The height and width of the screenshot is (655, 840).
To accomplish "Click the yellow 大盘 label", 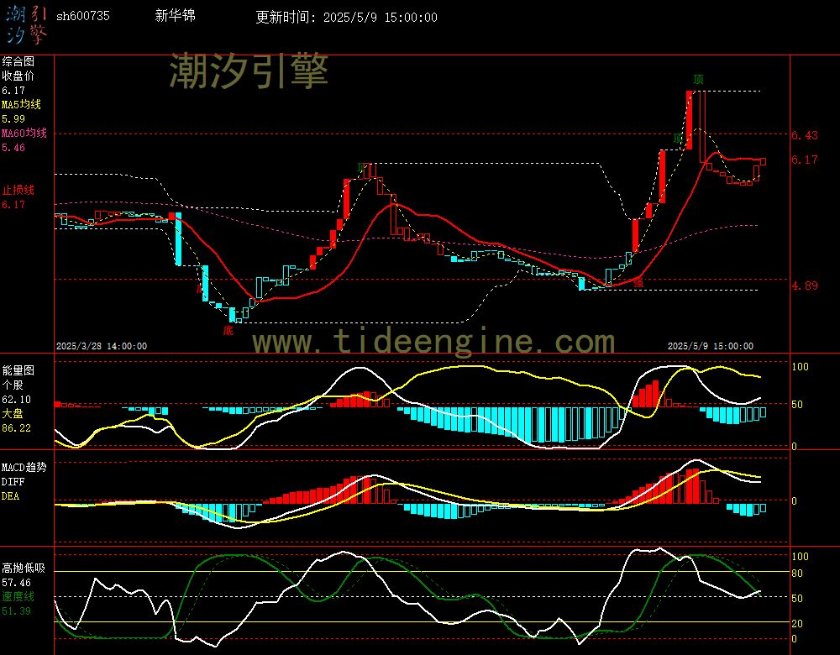I will pos(13,413).
